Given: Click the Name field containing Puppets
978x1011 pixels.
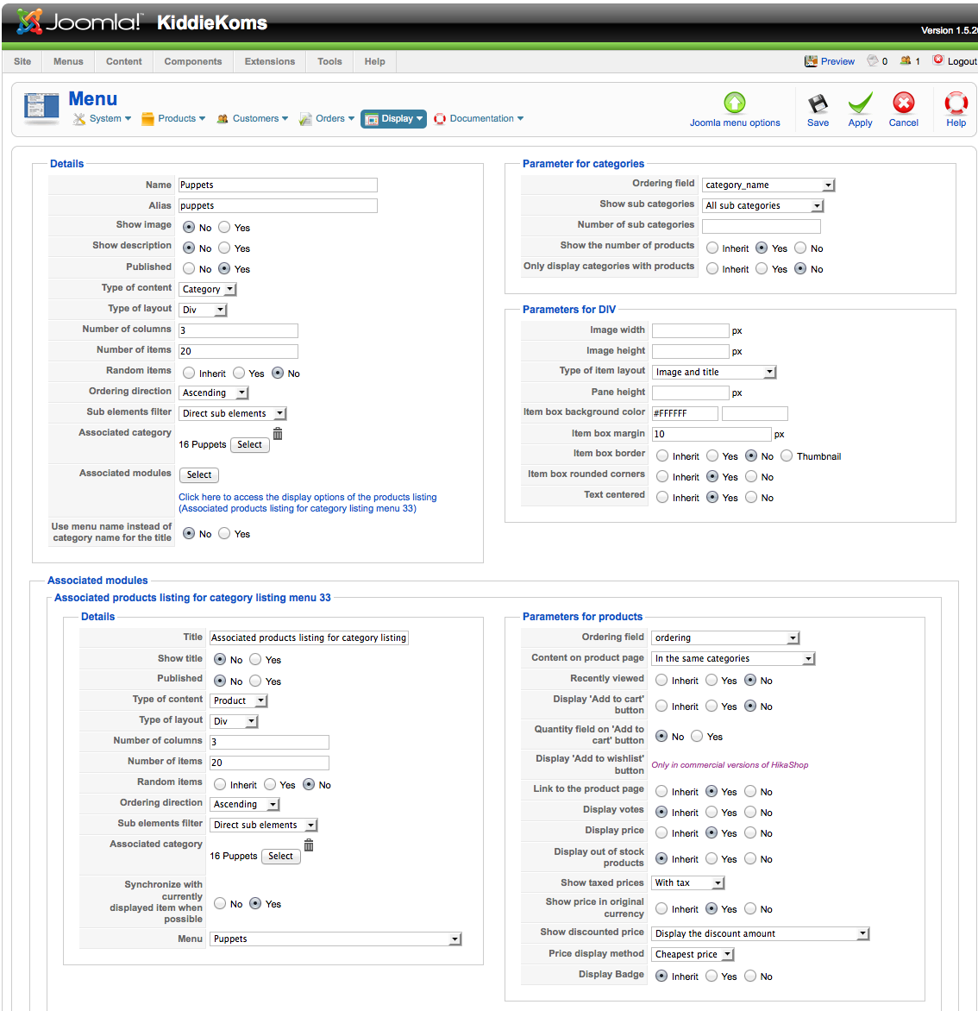Looking at the screenshot, I should 278,185.
